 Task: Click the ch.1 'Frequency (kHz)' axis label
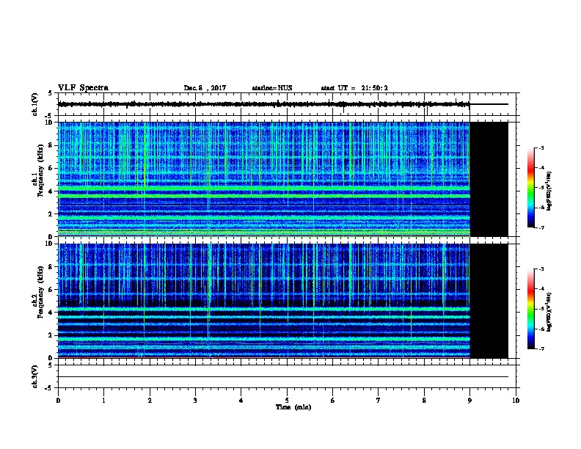tap(40, 170)
